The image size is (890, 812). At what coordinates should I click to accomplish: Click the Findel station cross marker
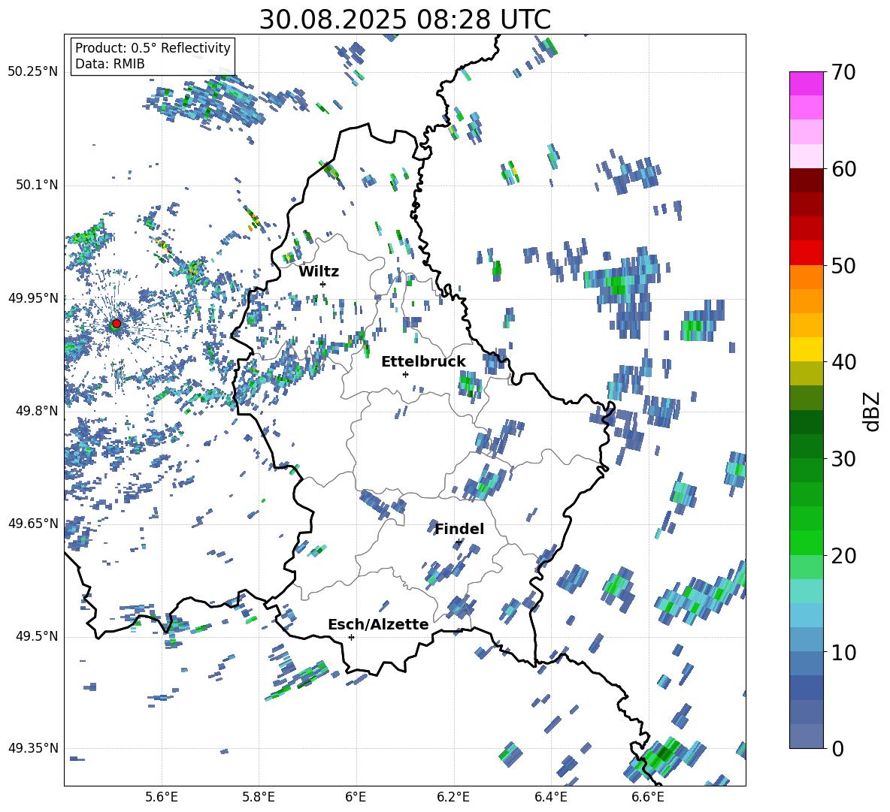tap(459, 542)
